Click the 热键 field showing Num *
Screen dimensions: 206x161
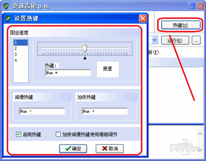coord(68,73)
